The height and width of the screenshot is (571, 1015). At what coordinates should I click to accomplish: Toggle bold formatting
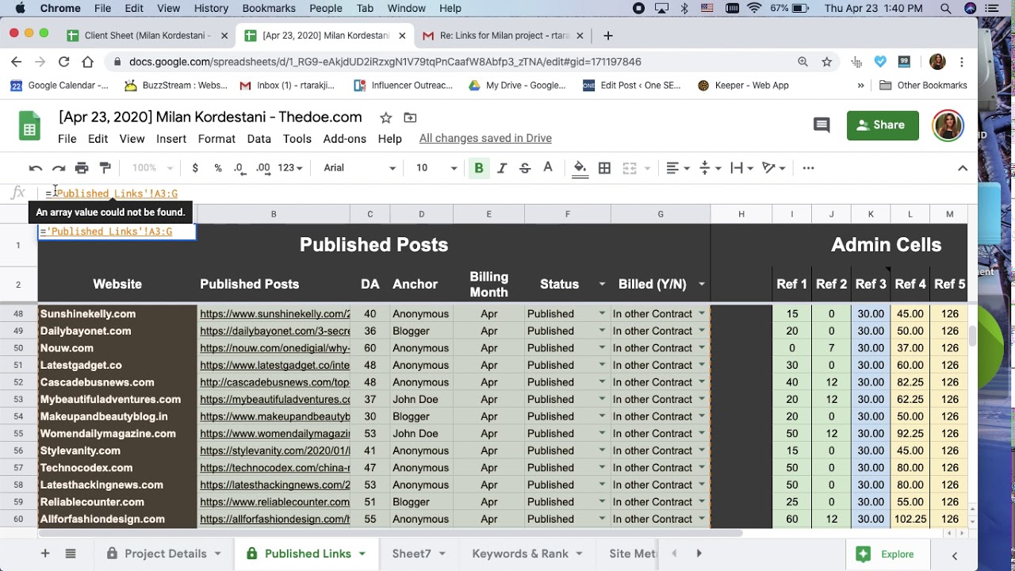click(479, 168)
